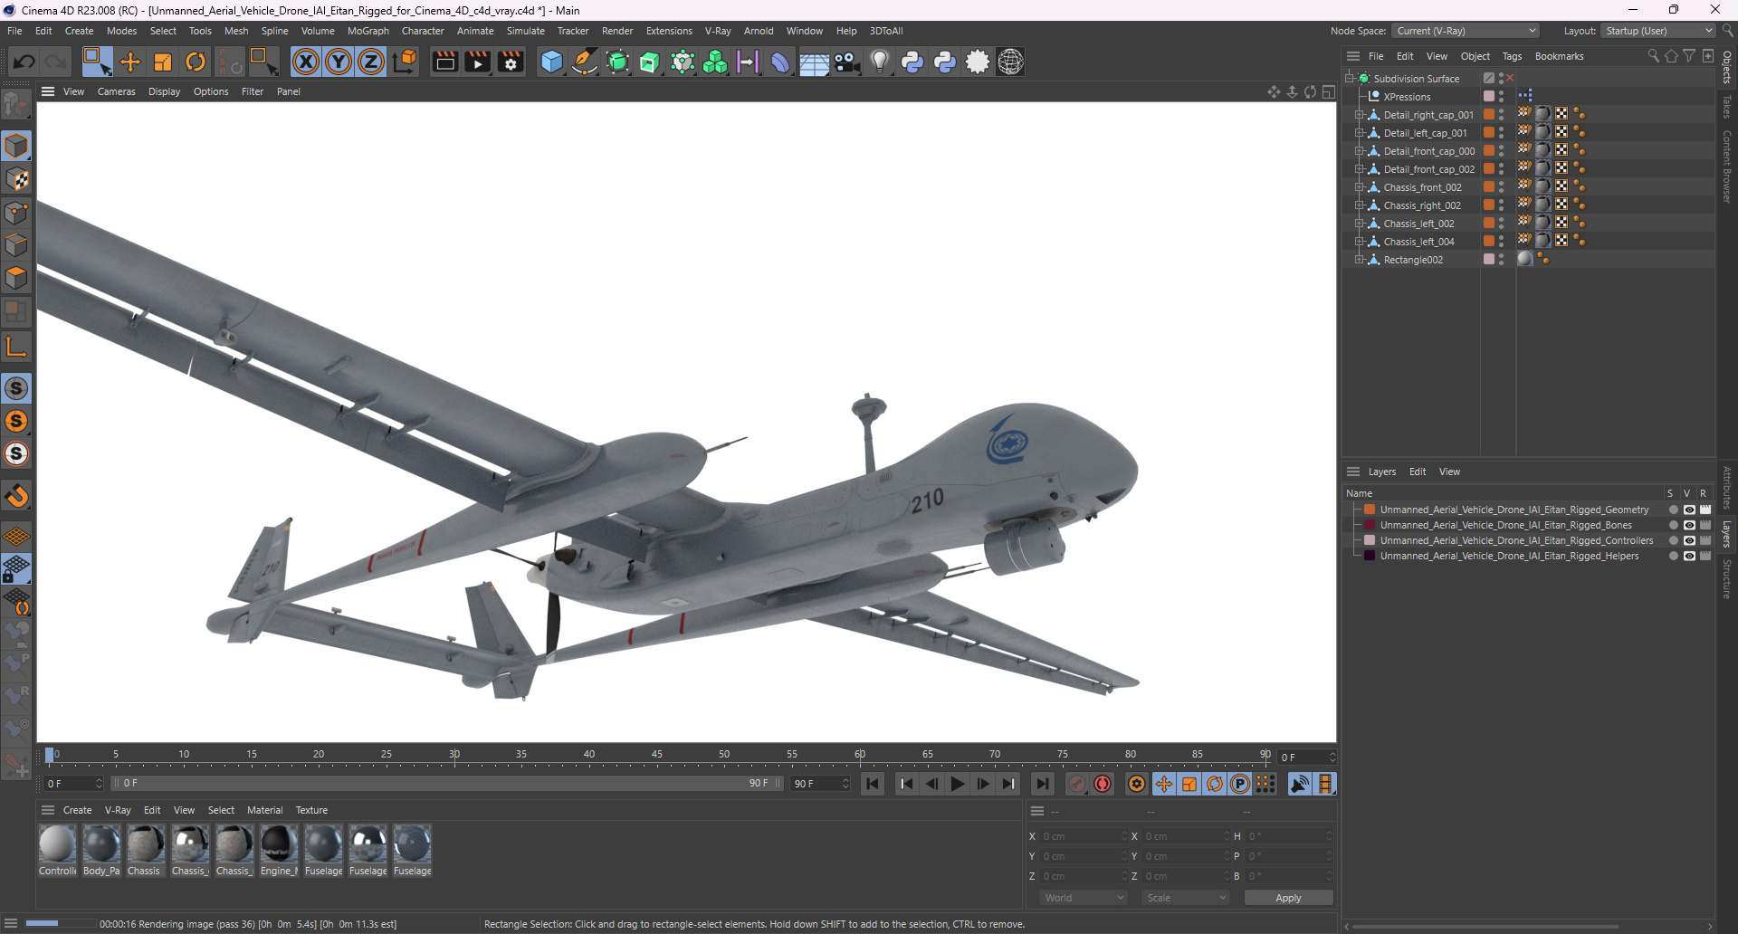Switch to Polygons mode
1738x934 pixels.
[x=17, y=278]
